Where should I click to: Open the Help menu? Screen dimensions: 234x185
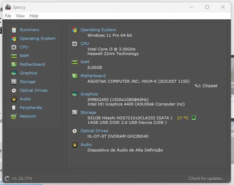pyautogui.click(x=34, y=16)
